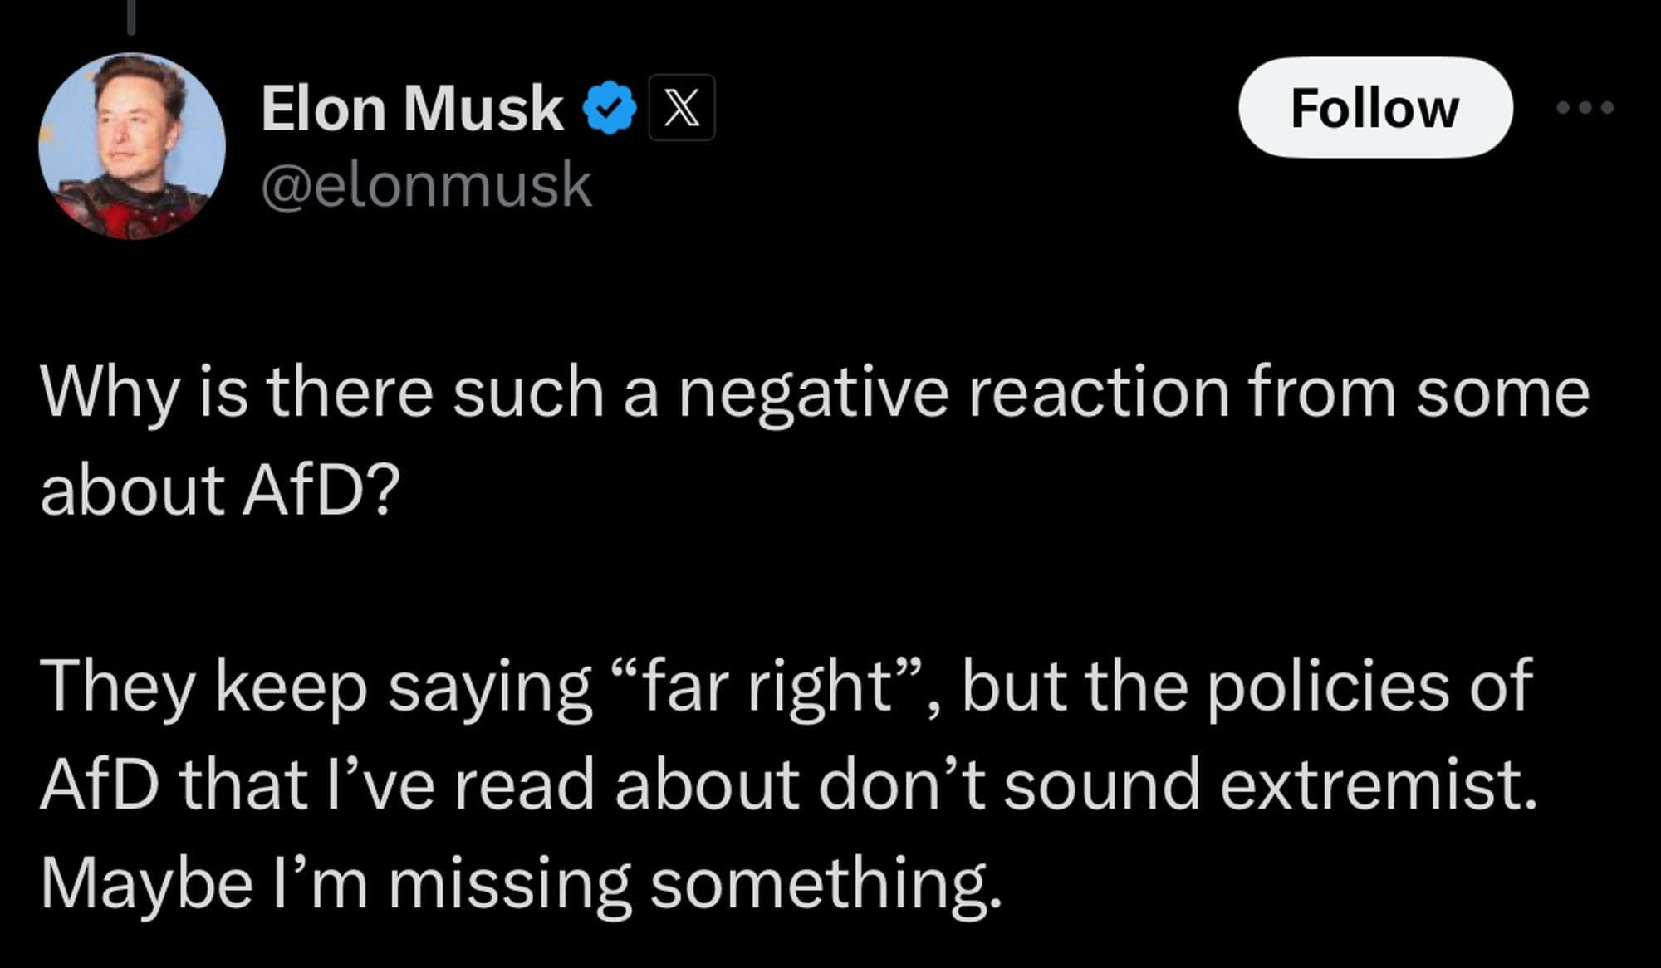Click the line starting "Why is there such"

[x=814, y=393]
